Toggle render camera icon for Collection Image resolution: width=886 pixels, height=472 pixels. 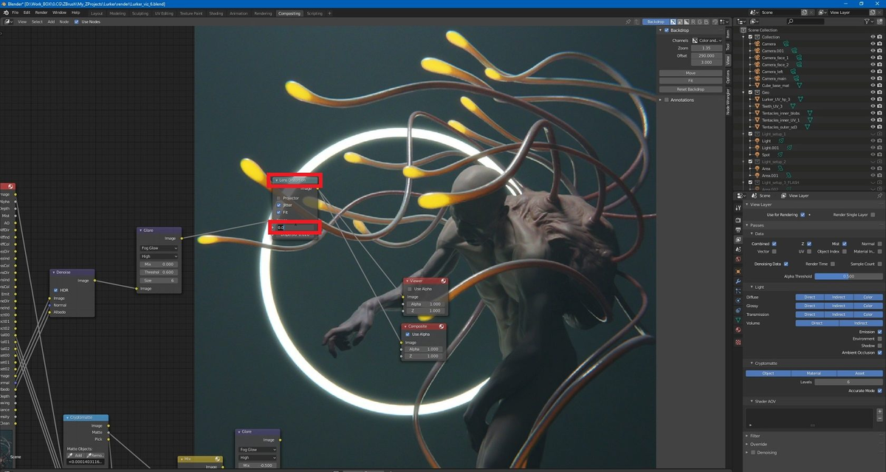pos(880,37)
